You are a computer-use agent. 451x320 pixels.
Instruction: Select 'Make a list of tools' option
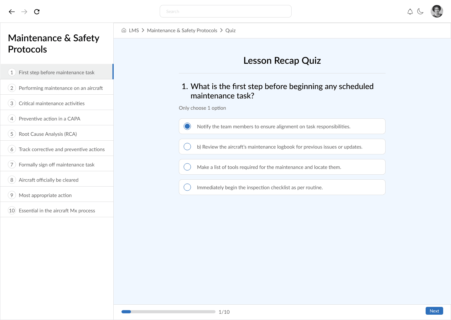(282, 167)
